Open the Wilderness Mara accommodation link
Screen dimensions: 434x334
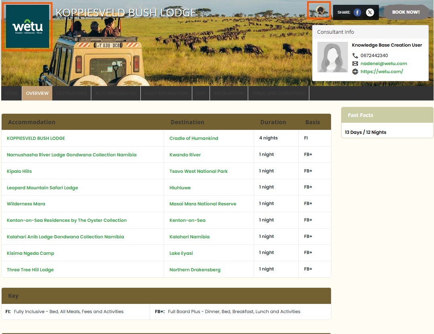(26, 204)
